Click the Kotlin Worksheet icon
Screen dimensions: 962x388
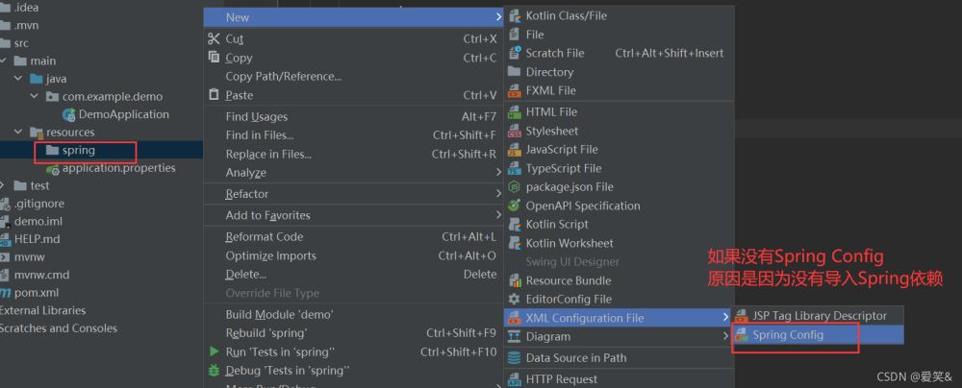[514, 243]
